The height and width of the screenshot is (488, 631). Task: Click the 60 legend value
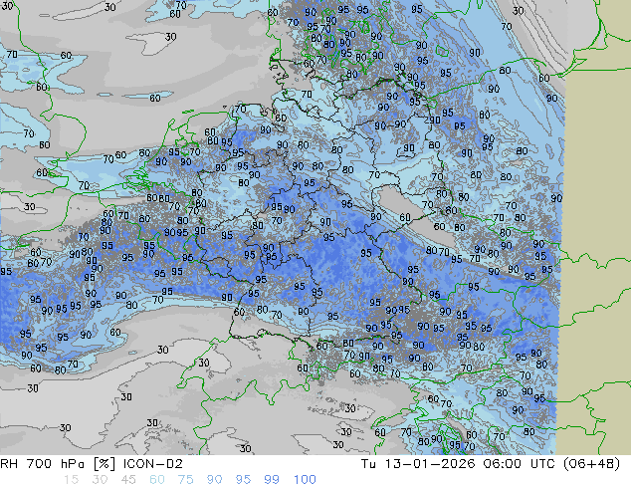click(157, 479)
